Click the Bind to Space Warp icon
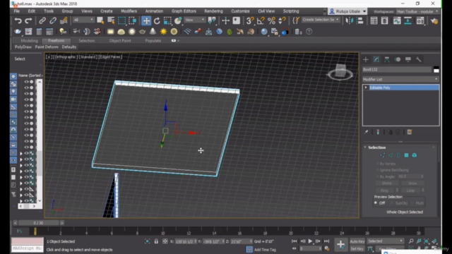The image size is (452, 254). (x=64, y=20)
